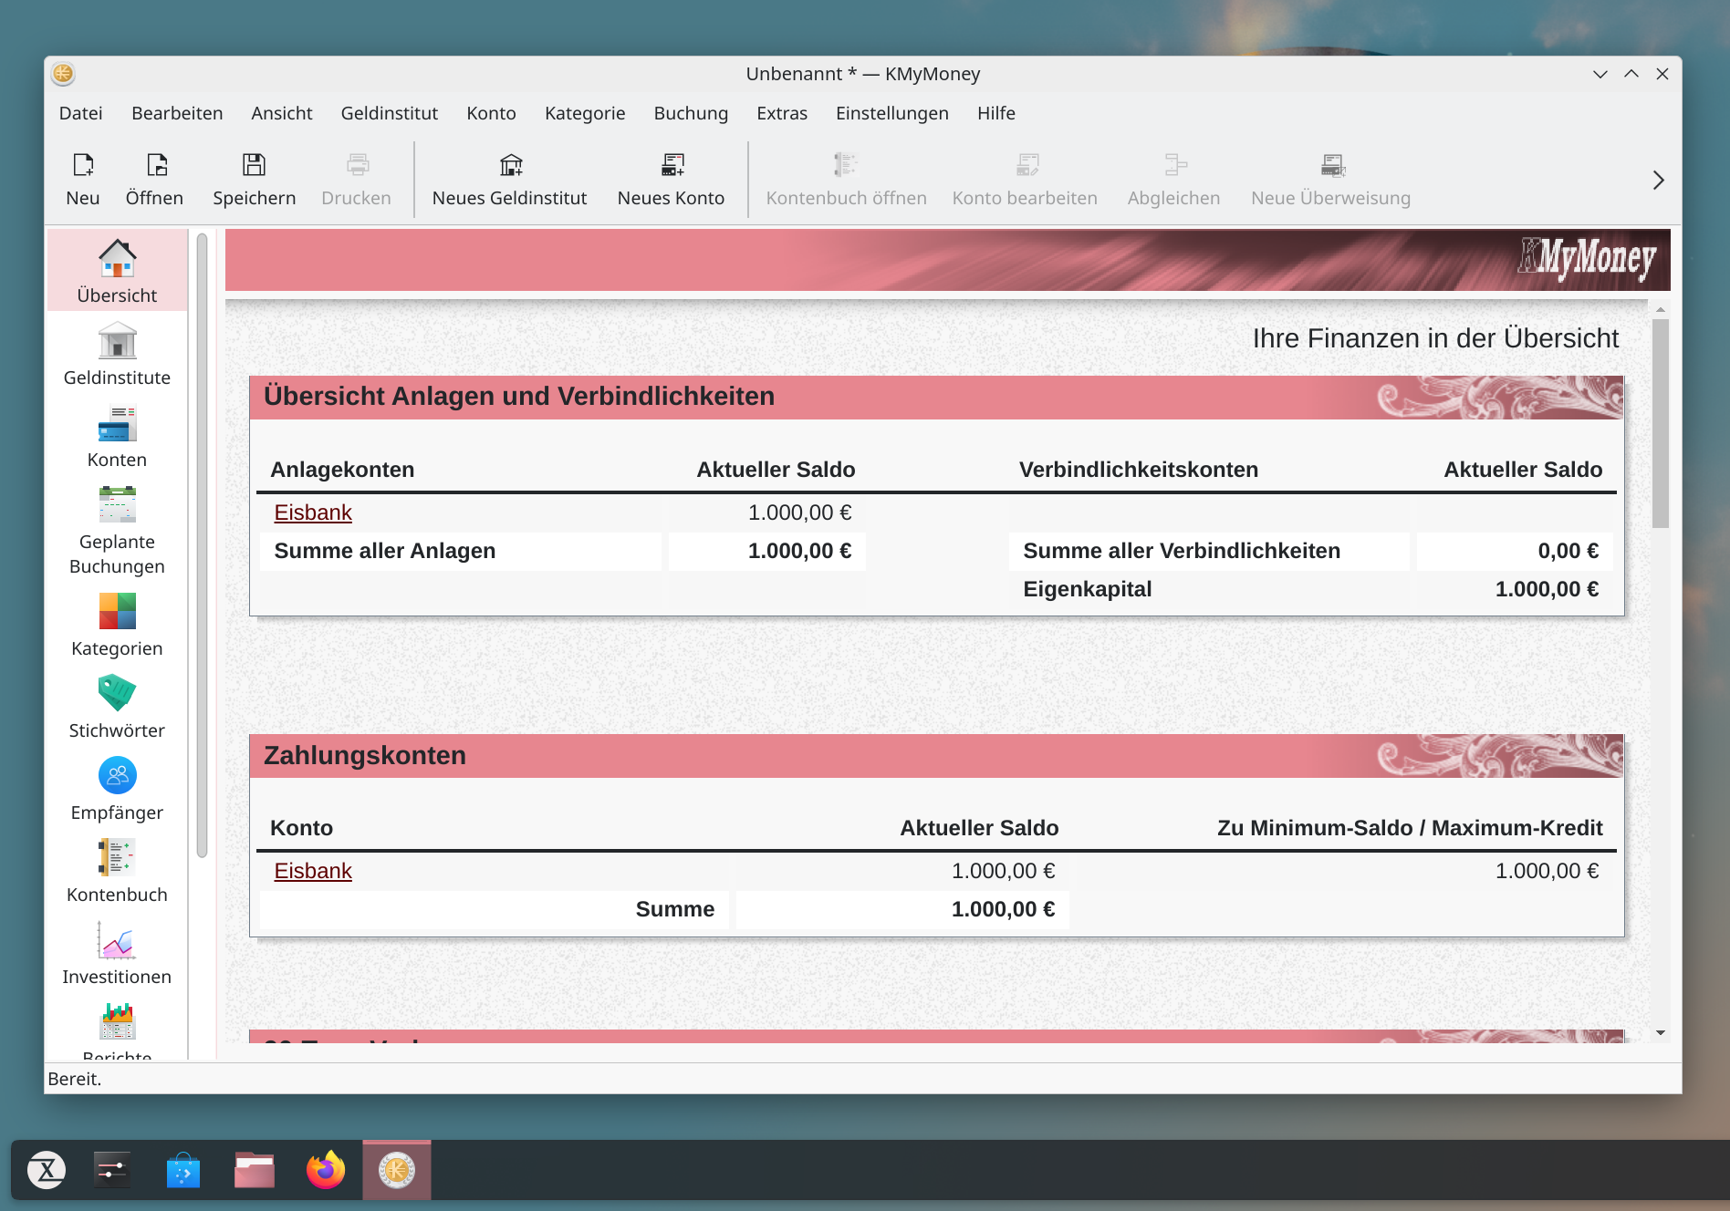Click the 'Verbindlichkeitskonten' column header
1730x1211 pixels.
click(1139, 470)
